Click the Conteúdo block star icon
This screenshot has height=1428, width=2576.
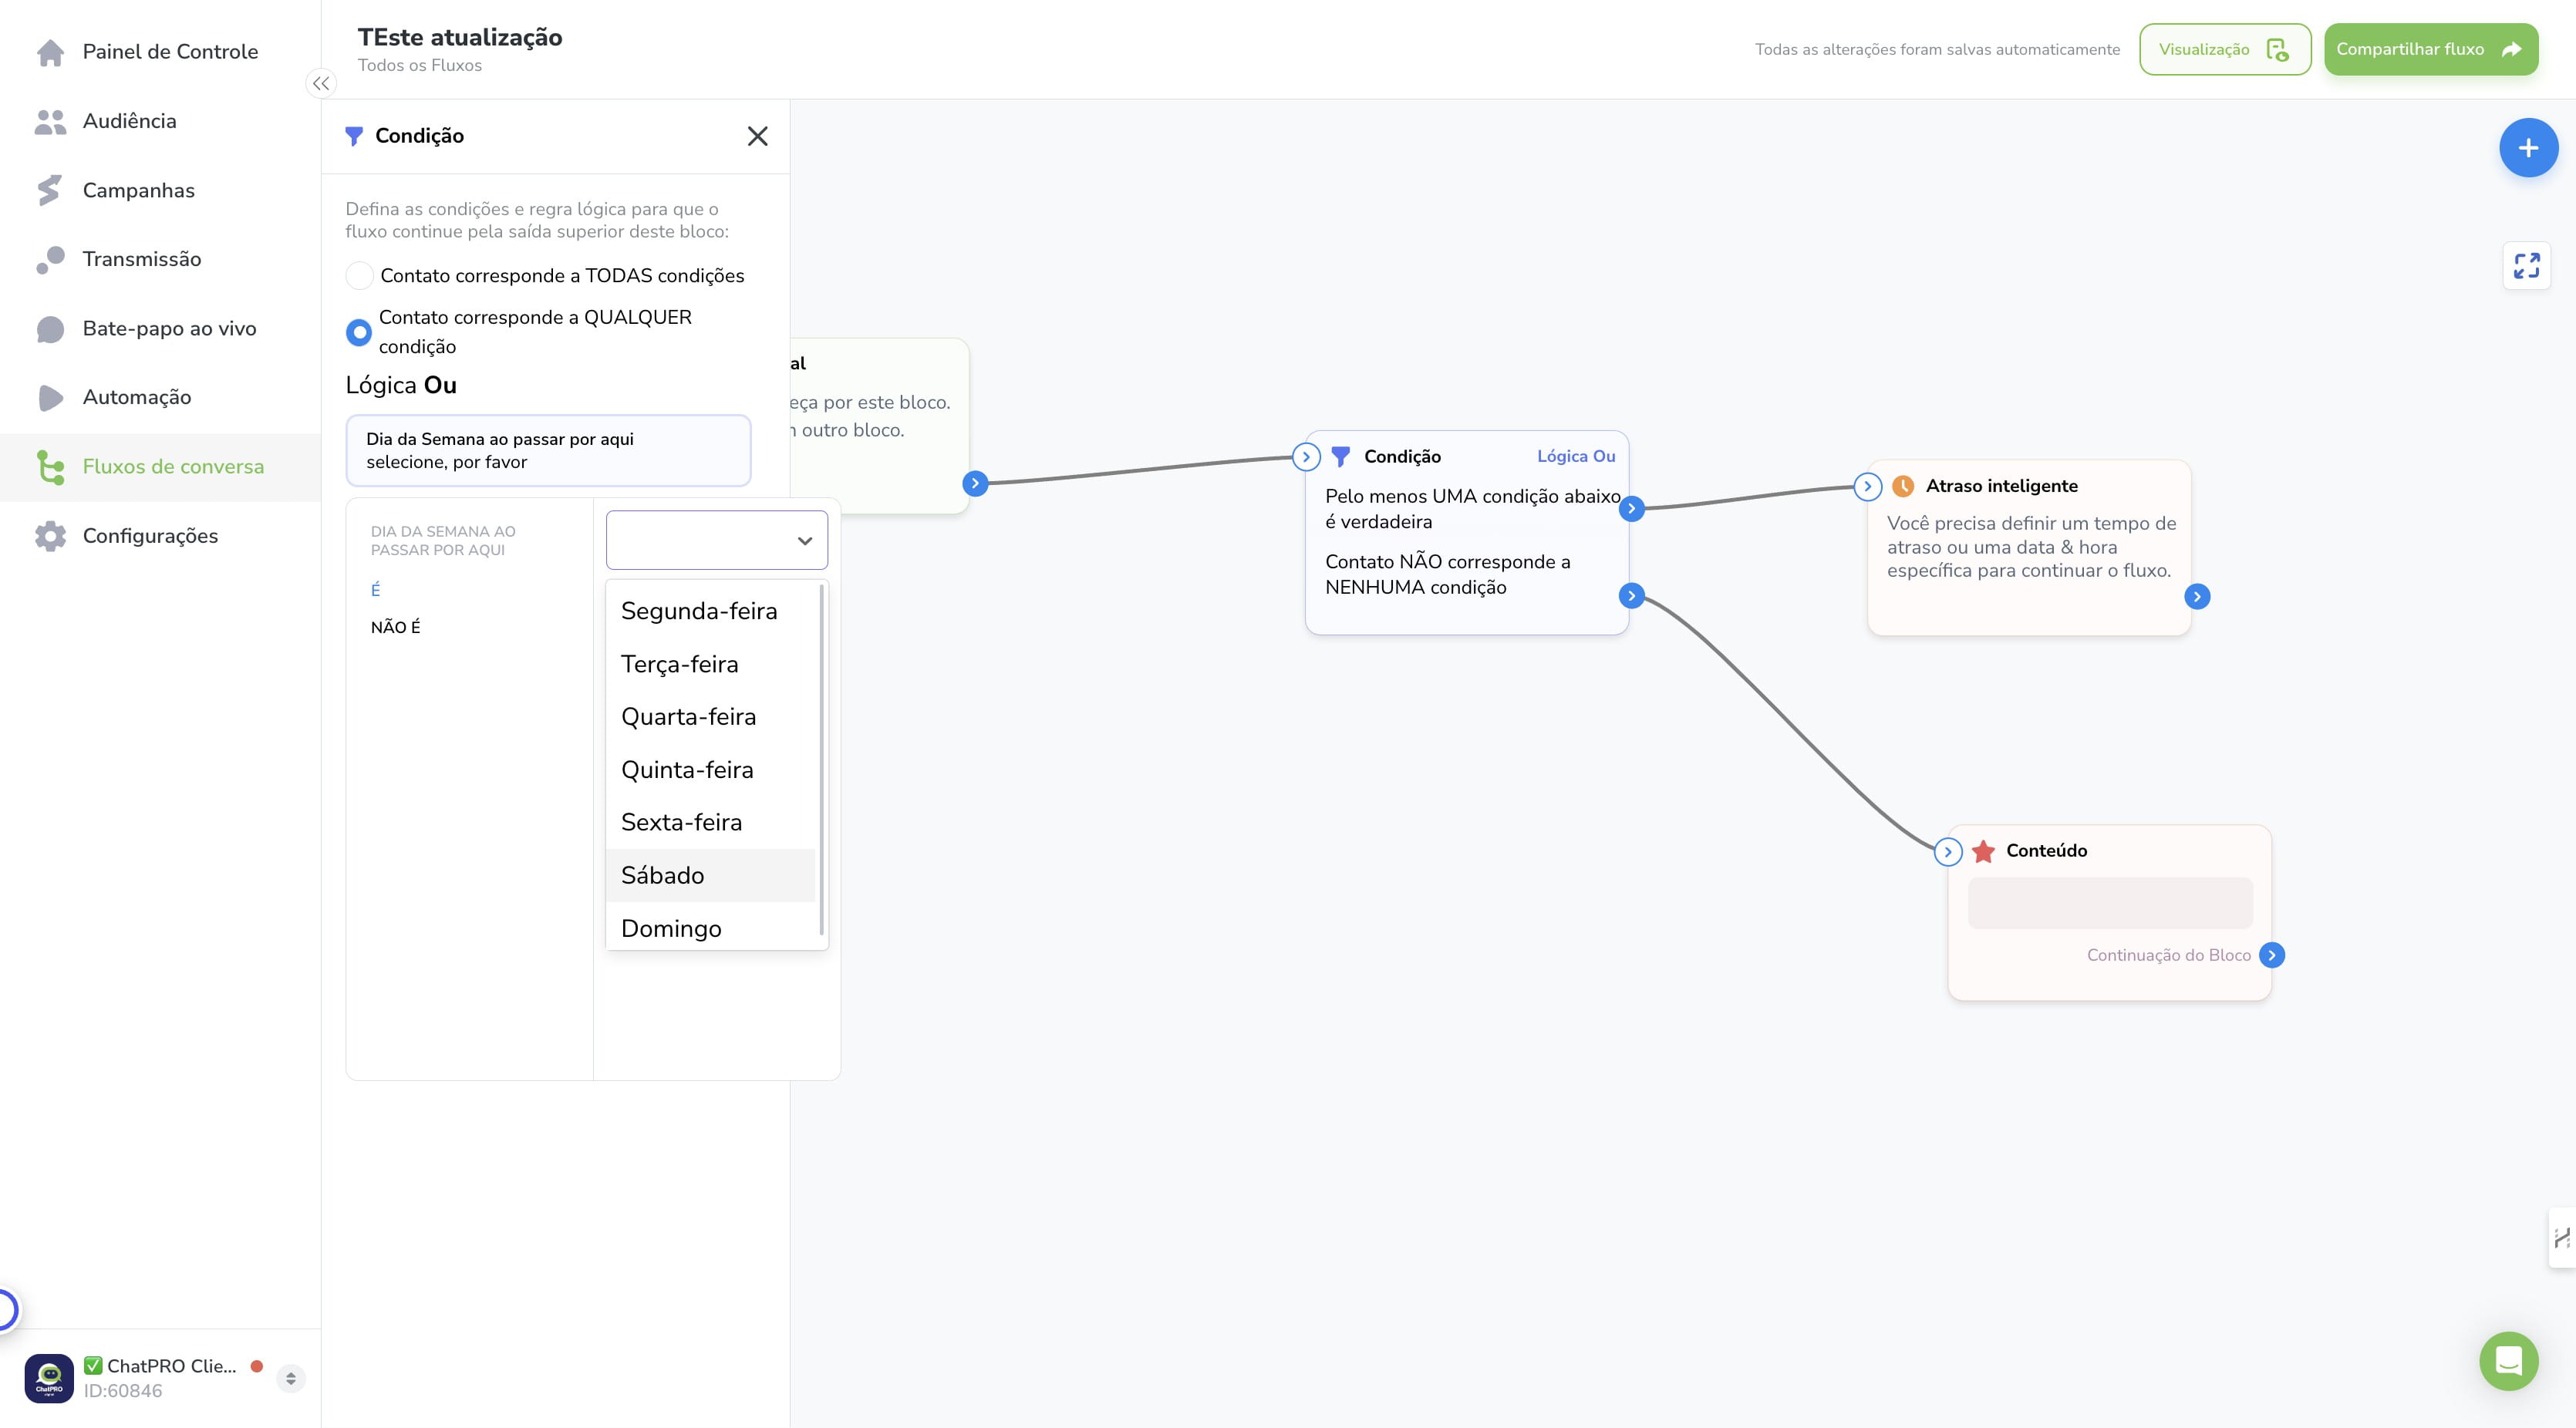point(1983,851)
